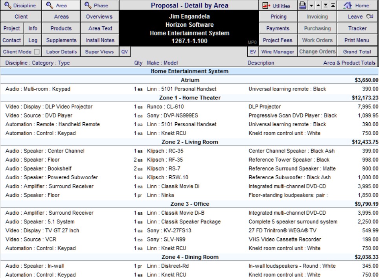Open Super Views

coord(100,52)
